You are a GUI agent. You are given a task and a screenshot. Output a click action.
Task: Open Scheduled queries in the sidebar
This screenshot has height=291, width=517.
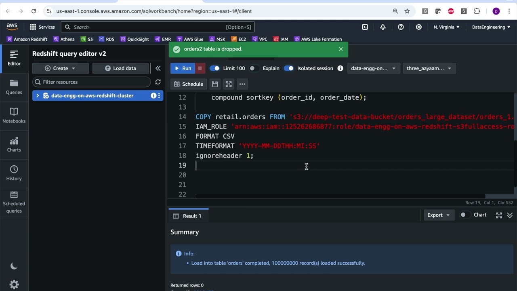click(14, 202)
